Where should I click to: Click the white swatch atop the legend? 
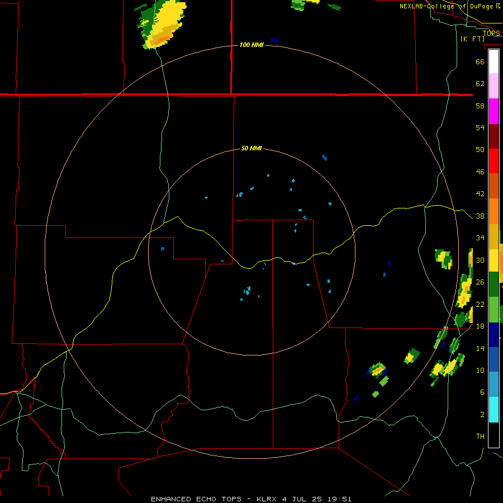493,61
